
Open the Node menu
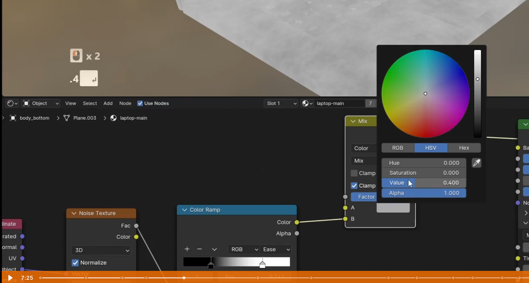pyautogui.click(x=125, y=103)
